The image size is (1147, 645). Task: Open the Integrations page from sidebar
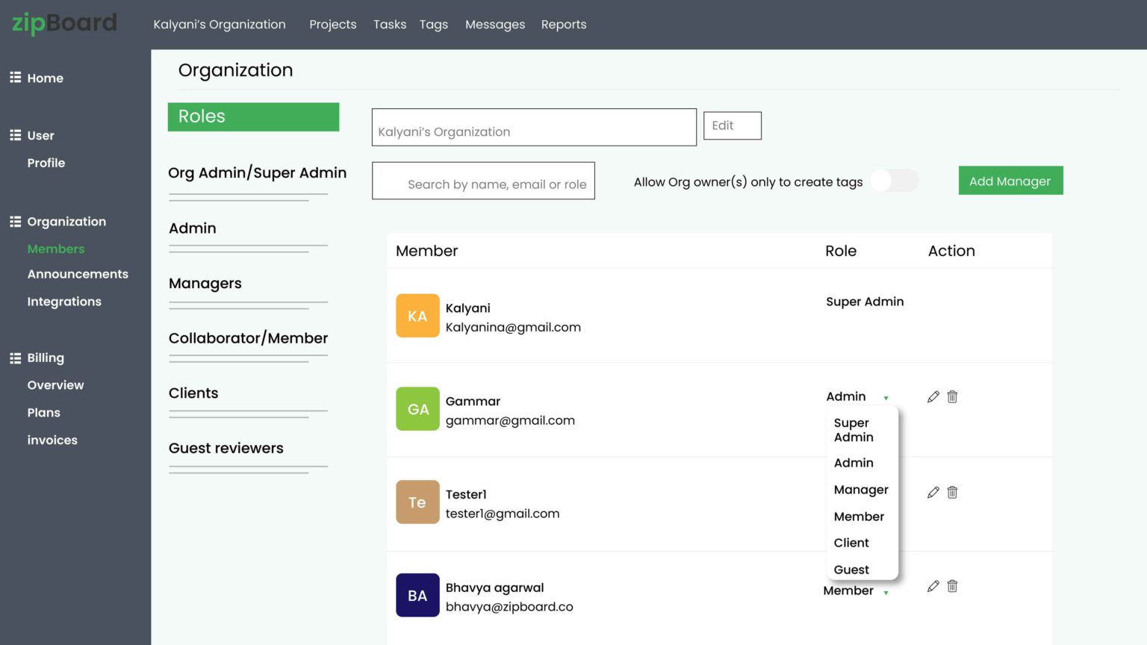[x=64, y=301]
